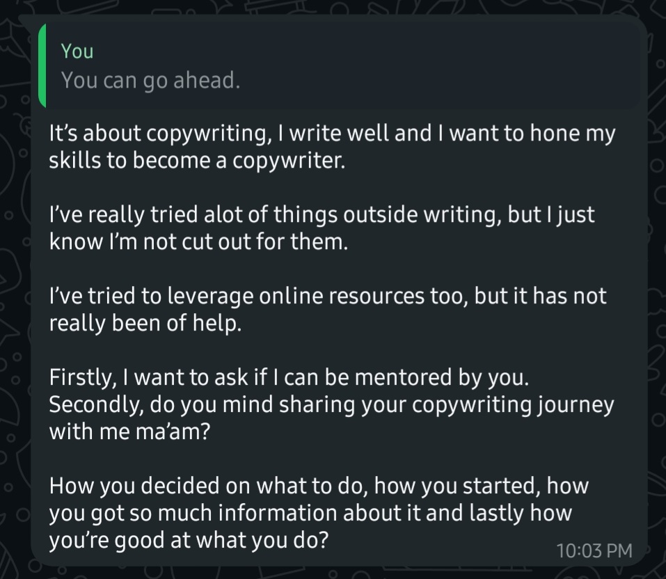Viewport: 666px width, 579px height.
Task: Click the 10:03 PM timestamp
Action: coord(594,550)
